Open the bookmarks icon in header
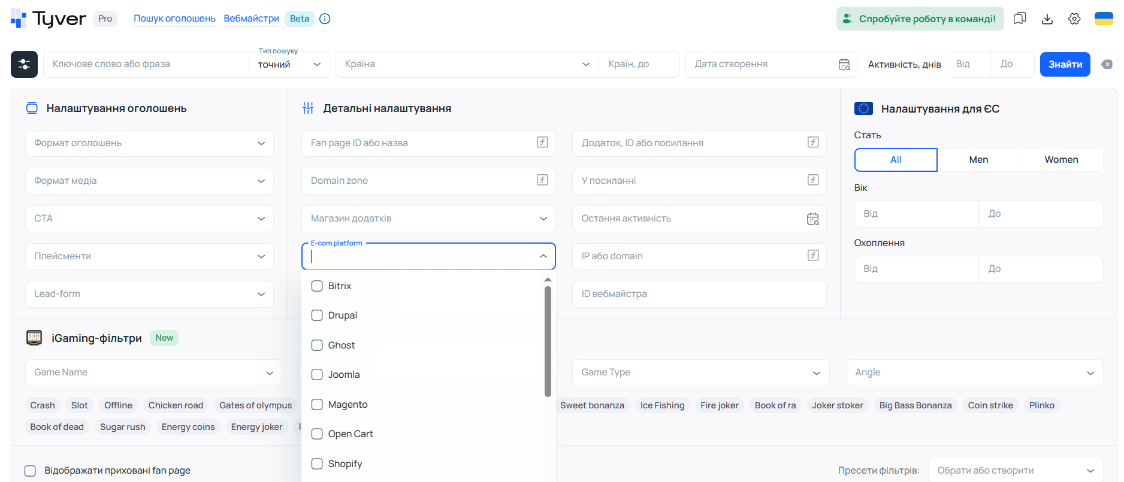 coord(1020,19)
